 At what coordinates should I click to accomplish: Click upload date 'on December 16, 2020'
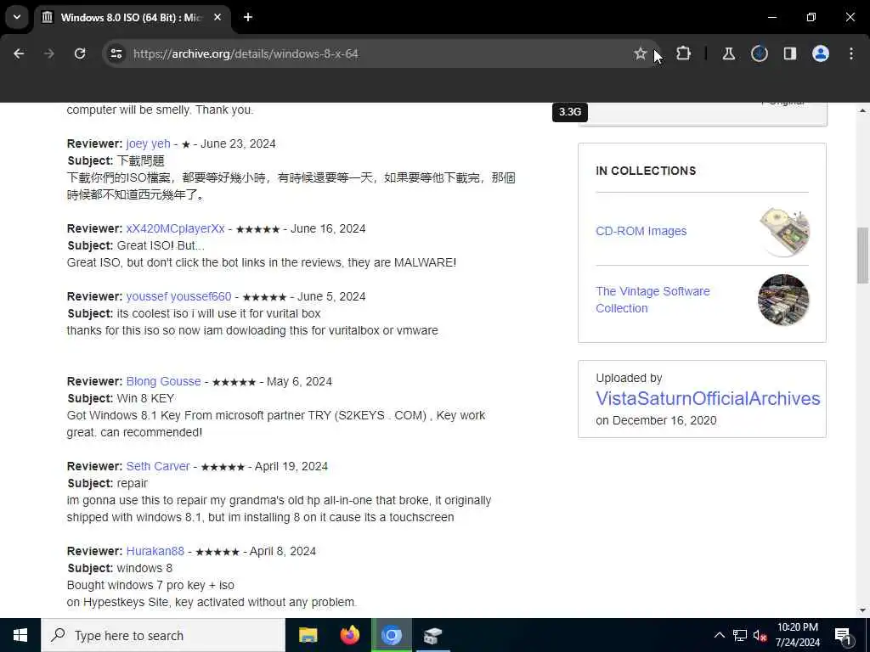pyautogui.click(x=656, y=420)
